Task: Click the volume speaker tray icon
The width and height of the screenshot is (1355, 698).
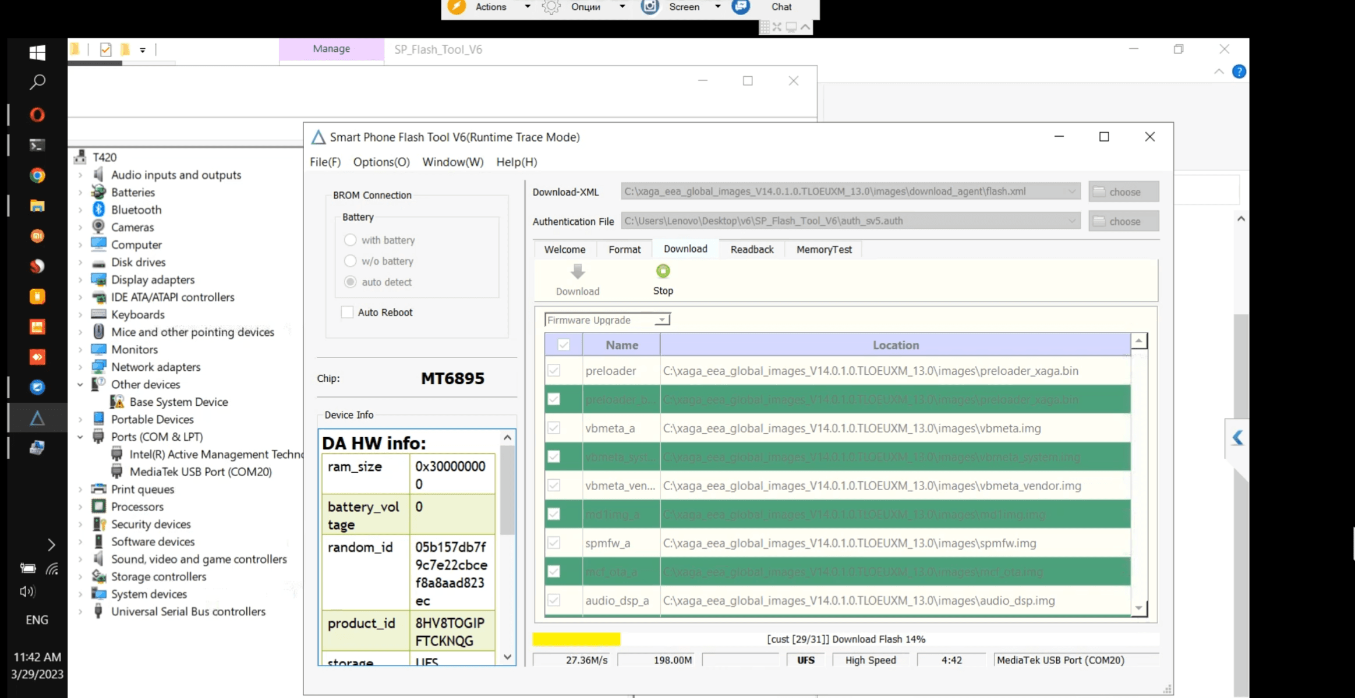Action: click(x=27, y=591)
